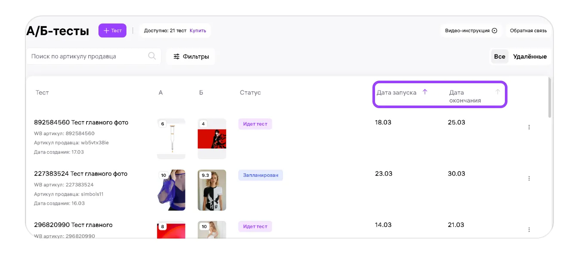Open variant Б black-white t-shirt thumbnail
This screenshot has width=578, height=254.
click(212, 190)
